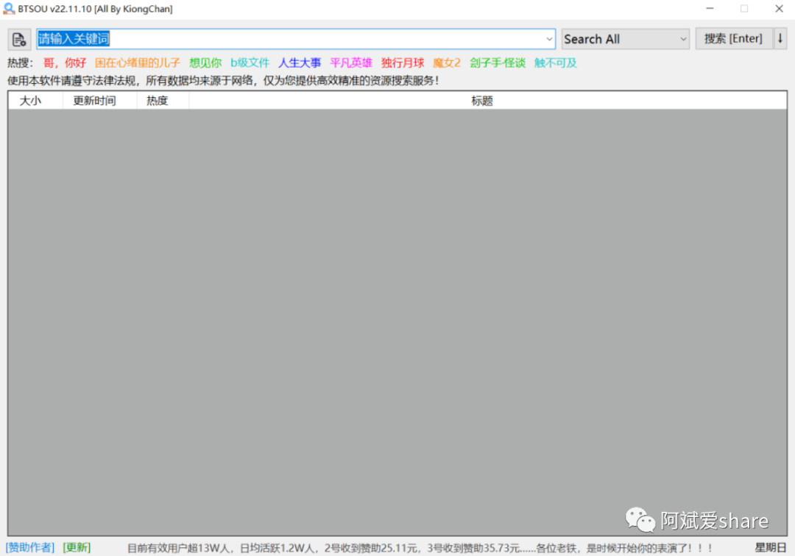Click the down-arrow button next to the search button
This screenshot has height=556, width=795.
780,38
